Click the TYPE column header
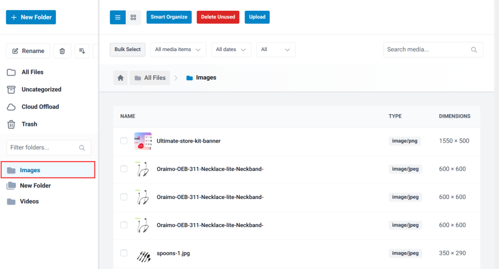 point(395,116)
